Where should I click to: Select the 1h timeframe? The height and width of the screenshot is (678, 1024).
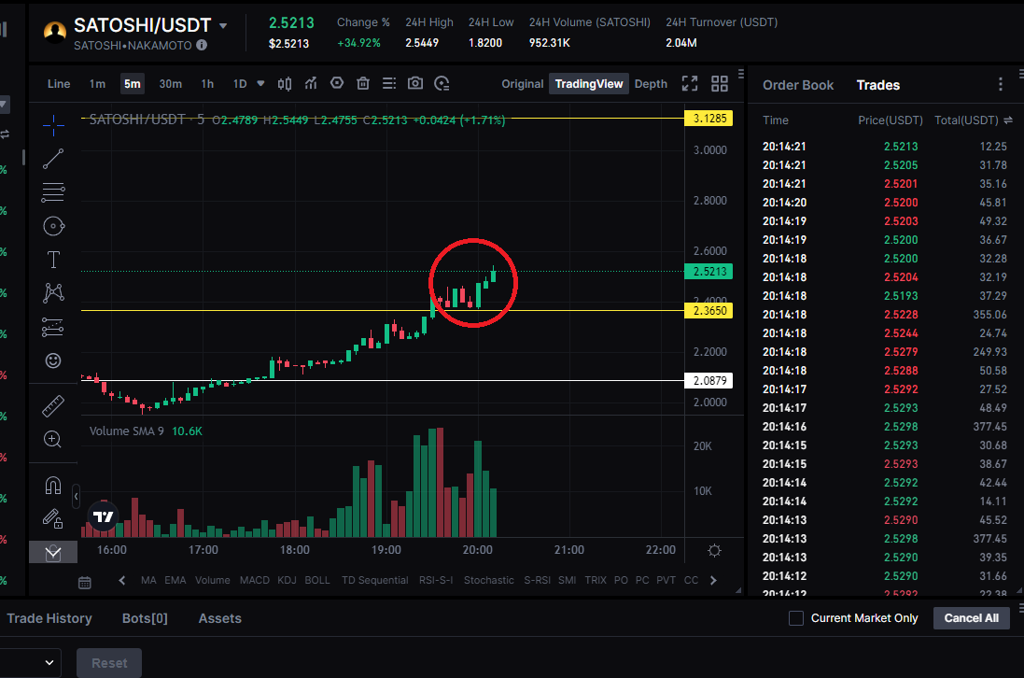coord(207,84)
